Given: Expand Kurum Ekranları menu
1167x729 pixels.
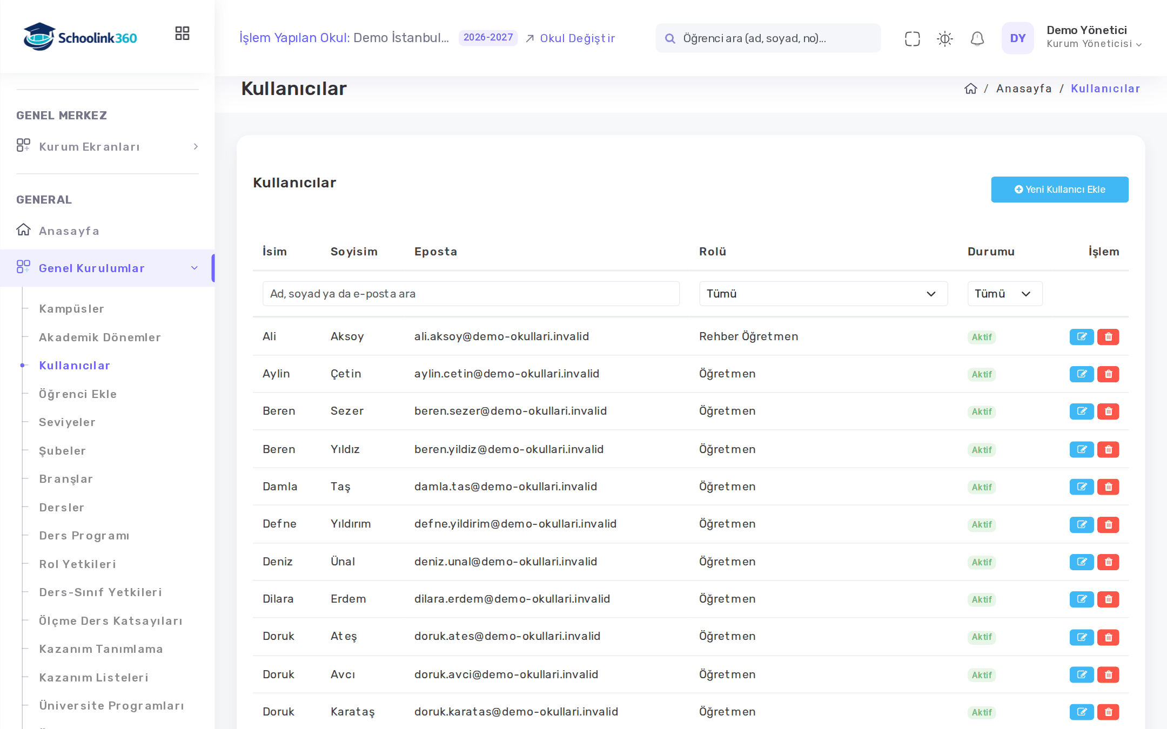Looking at the screenshot, I should click(108, 147).
